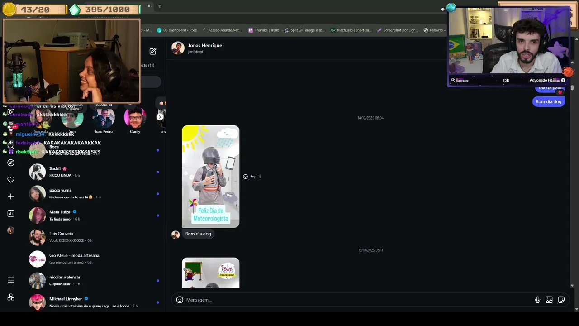The height and width of the screenshot is (326, 579).
Task: Open Split GIF image into bookmark
Action: (x=304, y=30)
